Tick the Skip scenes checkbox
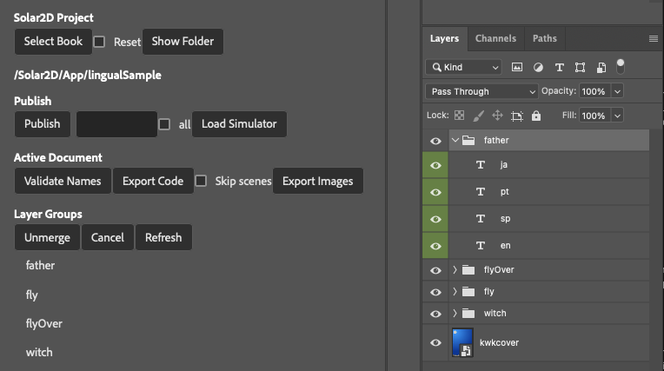The height and width of the screenshot is (371, 664). 201,181
